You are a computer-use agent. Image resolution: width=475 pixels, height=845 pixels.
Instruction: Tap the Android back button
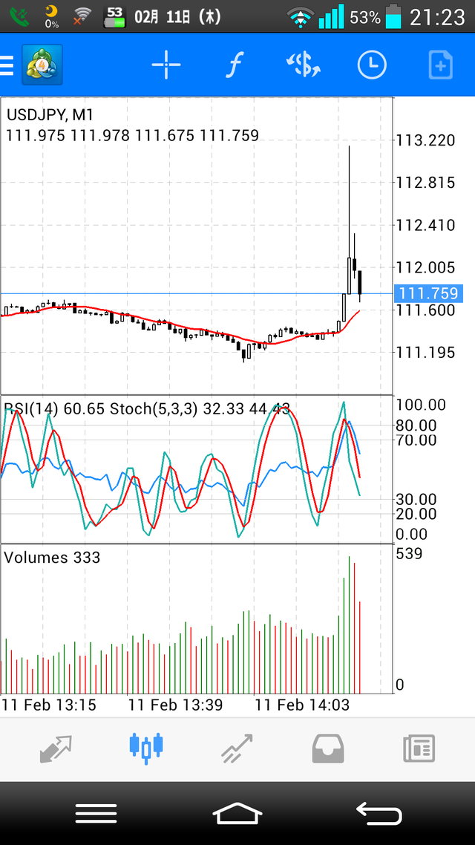[x=379, y=813]
